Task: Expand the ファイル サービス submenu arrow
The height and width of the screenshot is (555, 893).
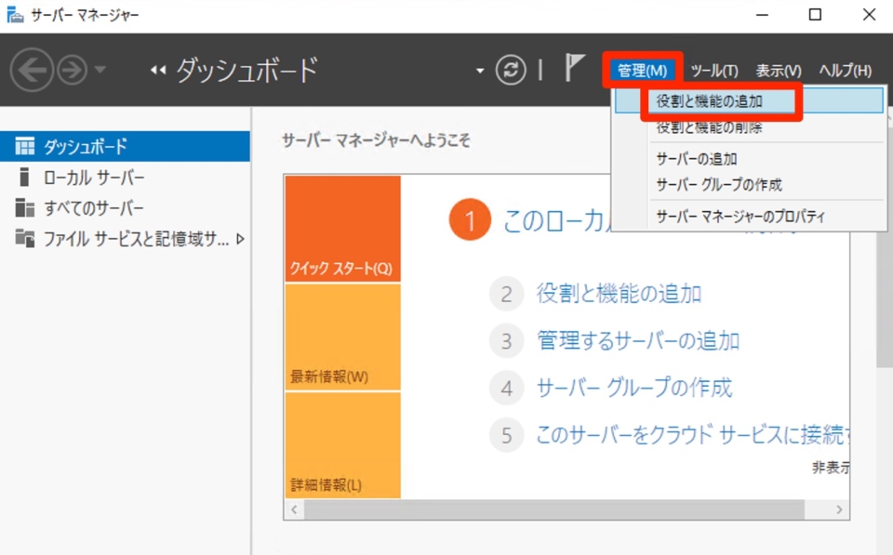Action: coord(240,239)
